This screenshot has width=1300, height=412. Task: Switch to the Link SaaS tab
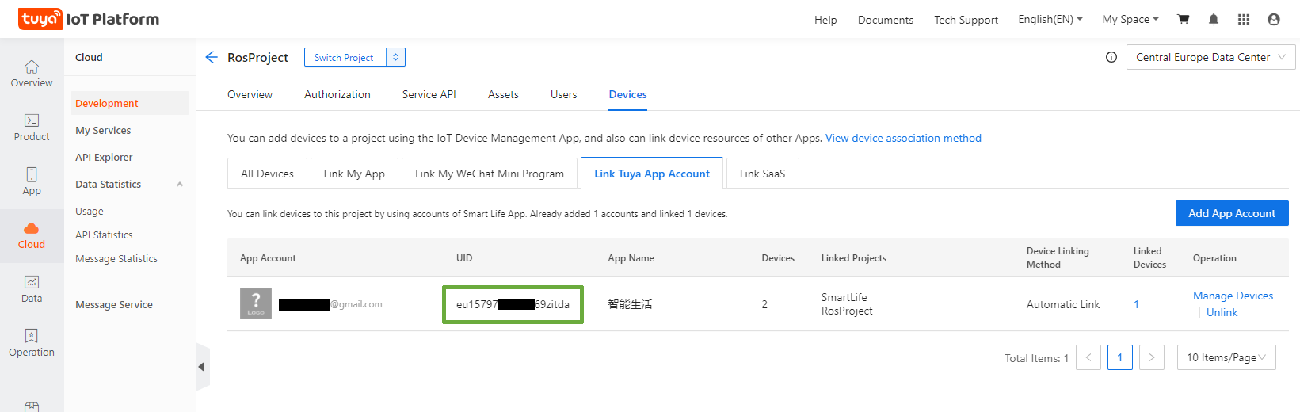762,174
